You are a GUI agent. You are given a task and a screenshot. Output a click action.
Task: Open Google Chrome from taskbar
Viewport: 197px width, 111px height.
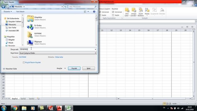[x=15, y=108]
